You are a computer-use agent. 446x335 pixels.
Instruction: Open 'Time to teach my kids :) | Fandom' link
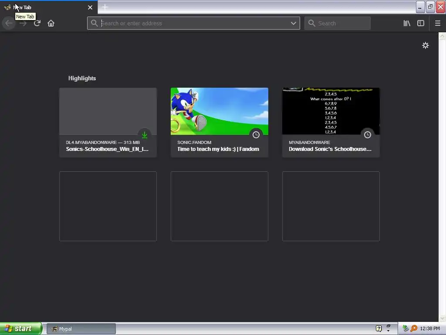218,149
